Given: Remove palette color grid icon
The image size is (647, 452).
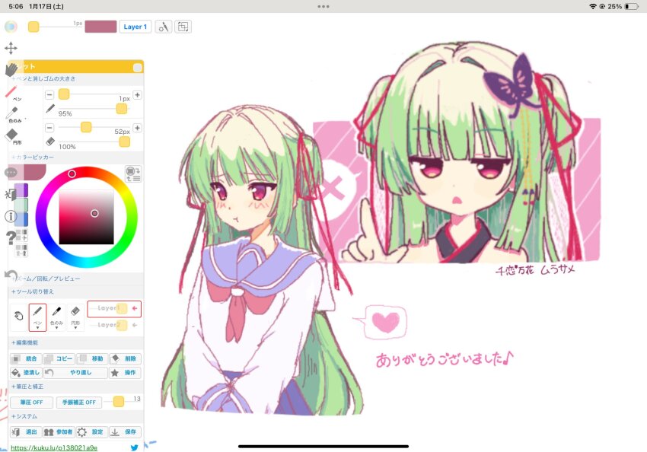Looking at the screenshot, I should (x=22, y=250).
